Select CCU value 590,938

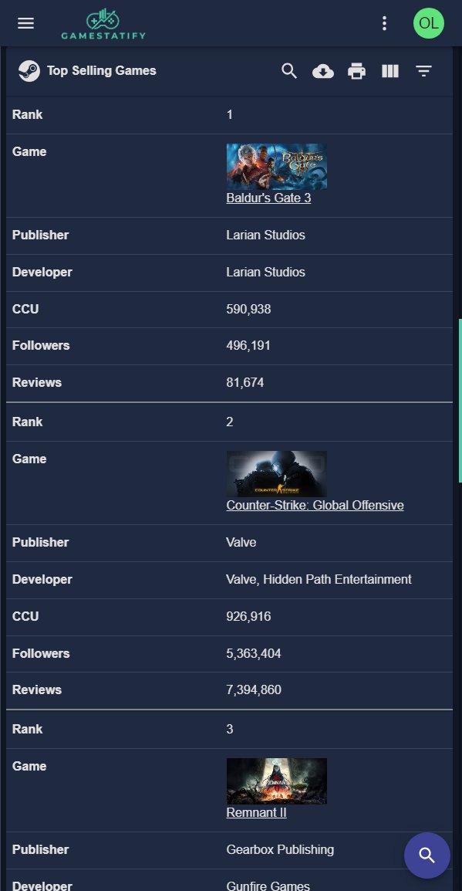248,309
